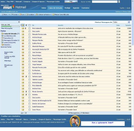Screen dimensions: 134x131
Task: Check the box for the António Preto message
Action: tap(29, 89)
